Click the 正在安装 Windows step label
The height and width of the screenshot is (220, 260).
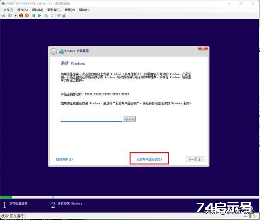pyautogui.click(x=70, y=203)
